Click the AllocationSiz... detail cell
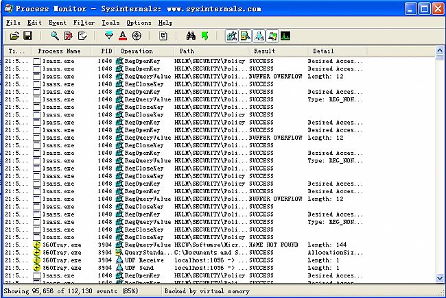 tap(336, 253)
